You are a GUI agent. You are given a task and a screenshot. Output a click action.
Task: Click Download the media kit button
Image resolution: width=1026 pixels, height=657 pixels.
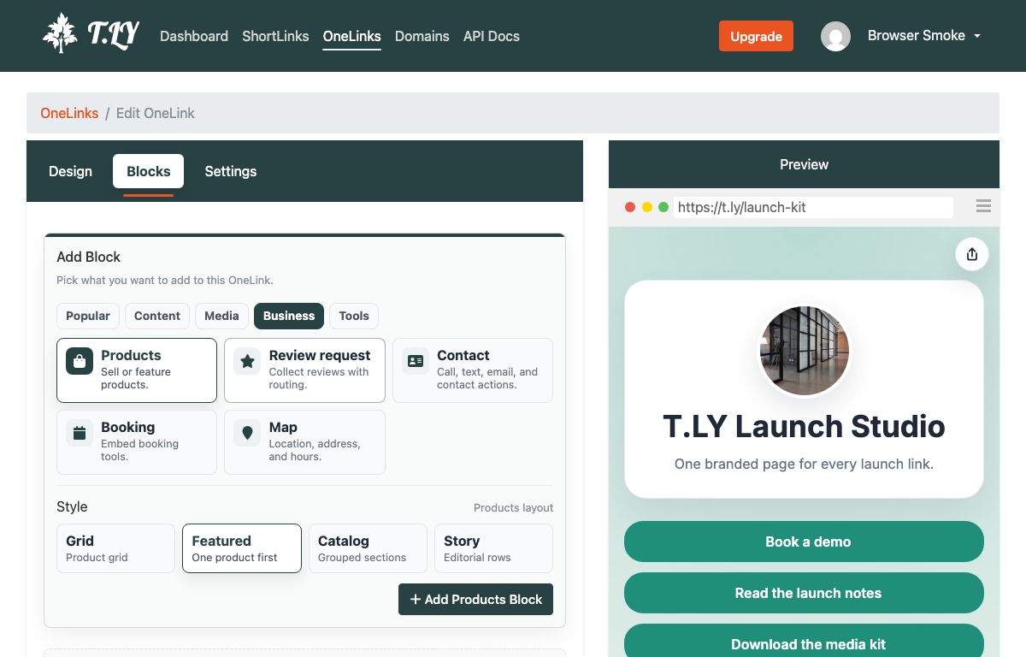804,642
